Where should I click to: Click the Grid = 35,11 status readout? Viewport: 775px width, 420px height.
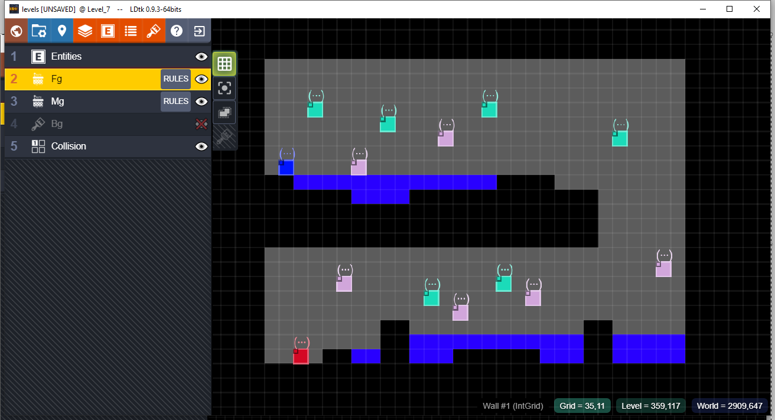point(582,406)
